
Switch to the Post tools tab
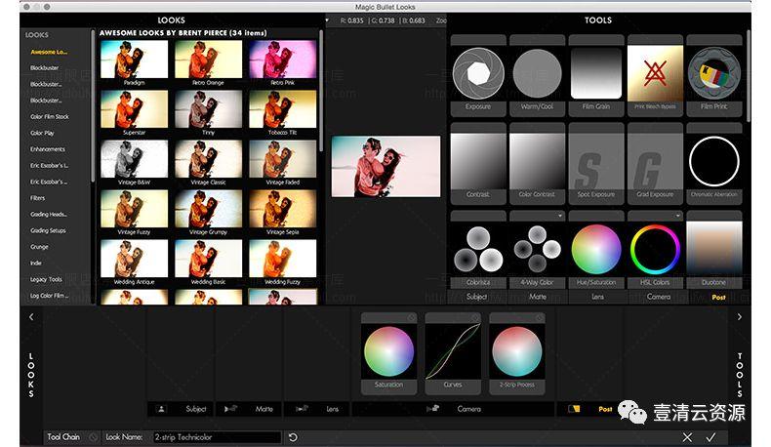tap(718, 297)
